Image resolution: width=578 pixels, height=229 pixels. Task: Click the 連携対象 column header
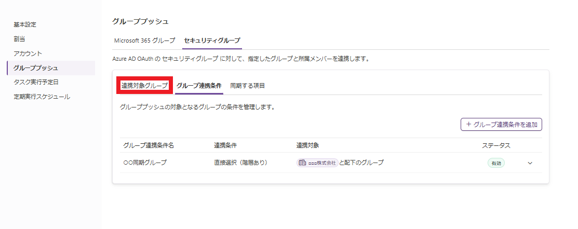pos(307,145)
